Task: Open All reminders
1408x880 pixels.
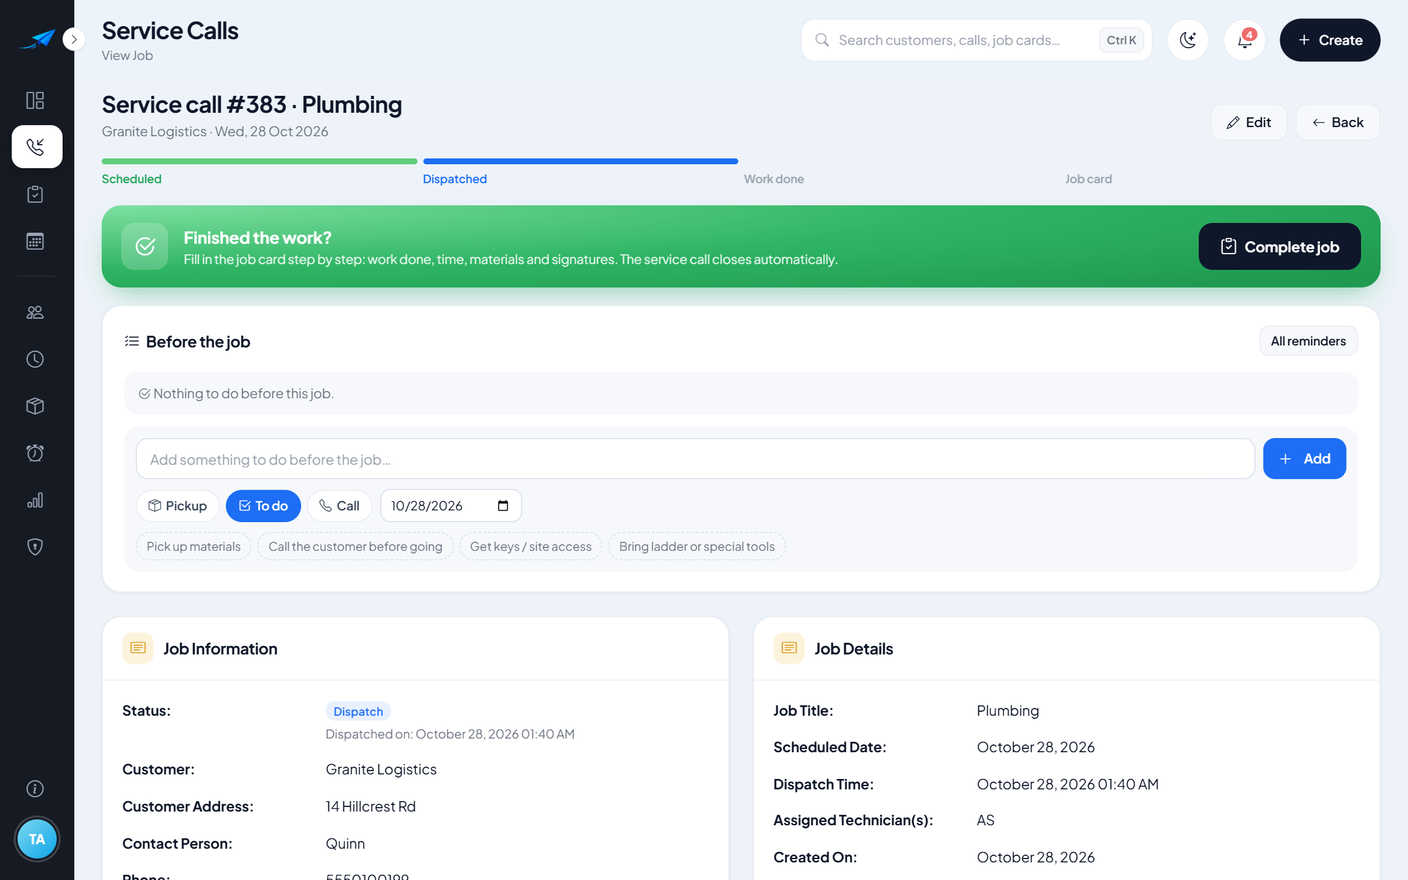Action: click(x=1308, y=341)
